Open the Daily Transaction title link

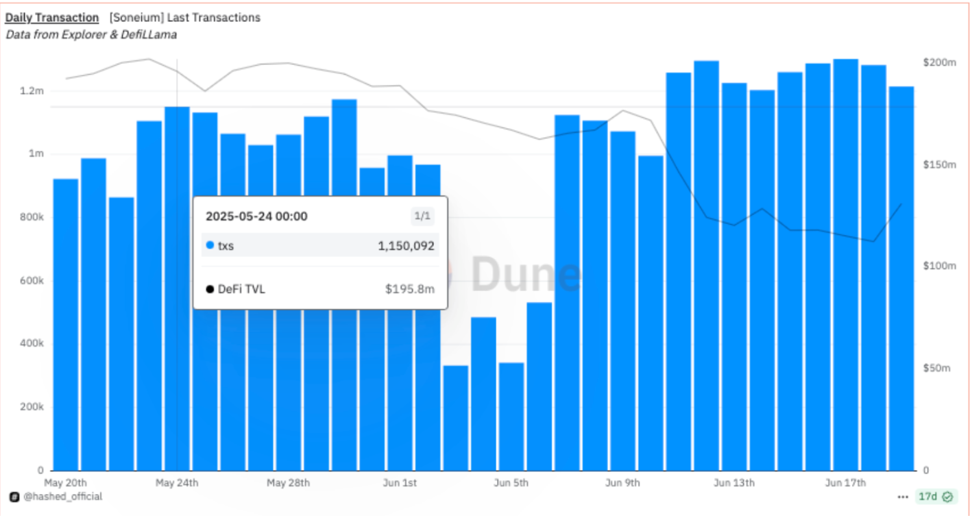point(52,18)
